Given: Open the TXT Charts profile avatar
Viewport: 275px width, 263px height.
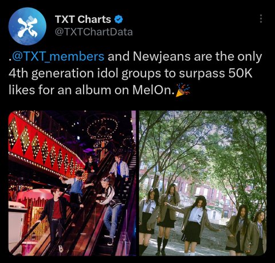Looking at the screenshot, I should (x=27, y=26).
